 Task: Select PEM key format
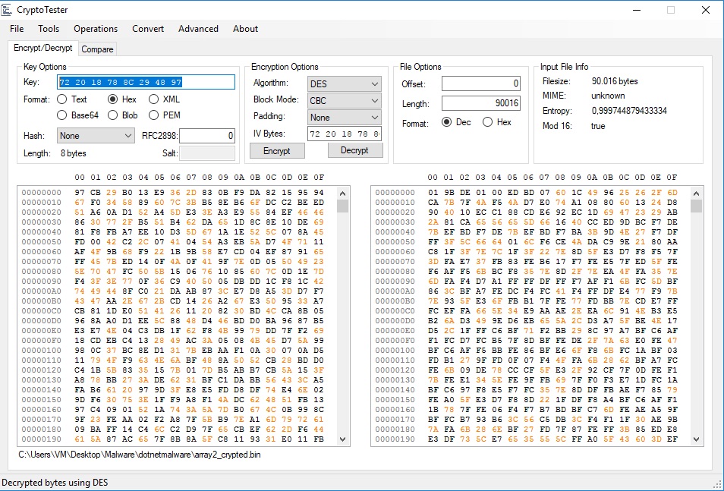[165, 115]
